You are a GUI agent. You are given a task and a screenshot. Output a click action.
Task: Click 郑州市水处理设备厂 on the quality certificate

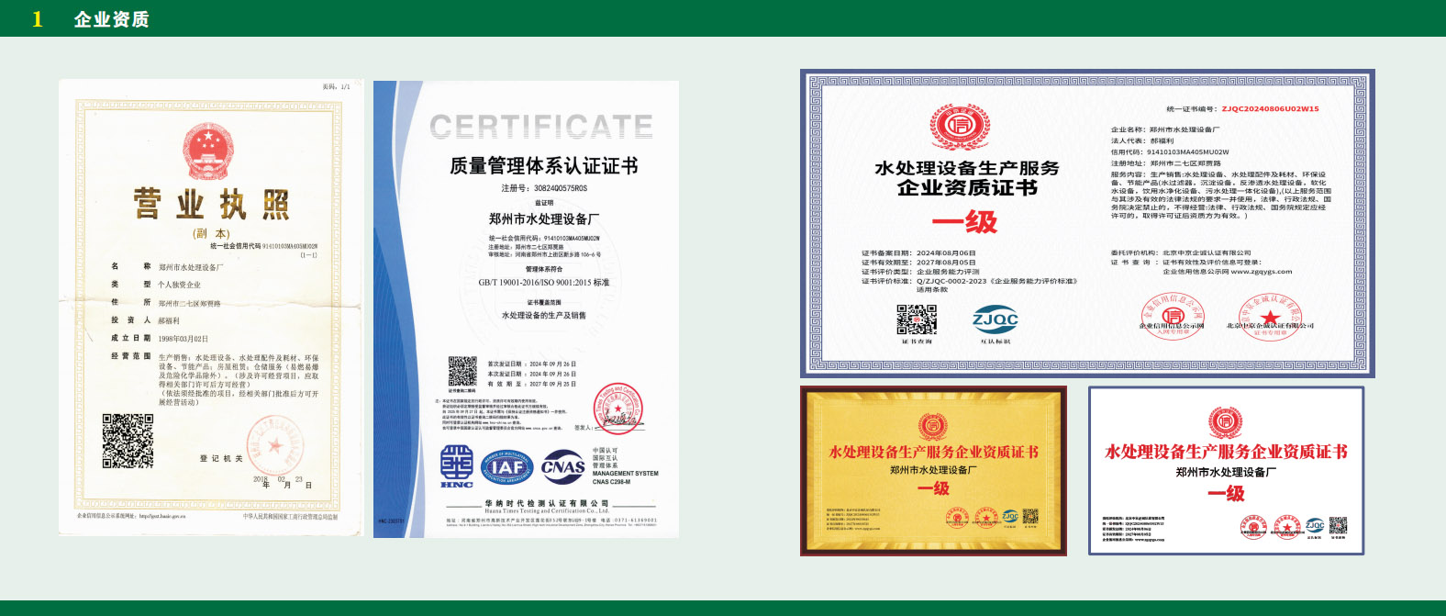click(544, 219)
